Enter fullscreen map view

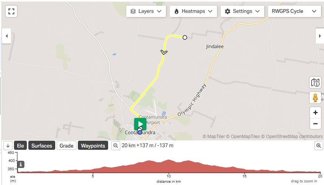click(x=11, y=11)
